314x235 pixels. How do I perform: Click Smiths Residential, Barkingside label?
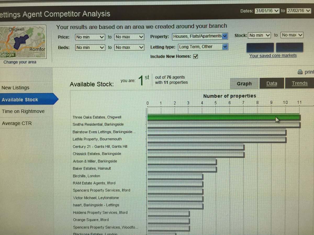click(98, 124)
